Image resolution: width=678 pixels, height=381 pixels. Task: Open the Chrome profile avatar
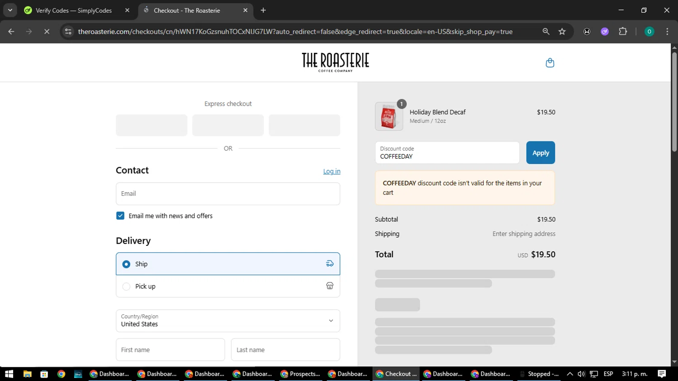(x=649, y=32)
